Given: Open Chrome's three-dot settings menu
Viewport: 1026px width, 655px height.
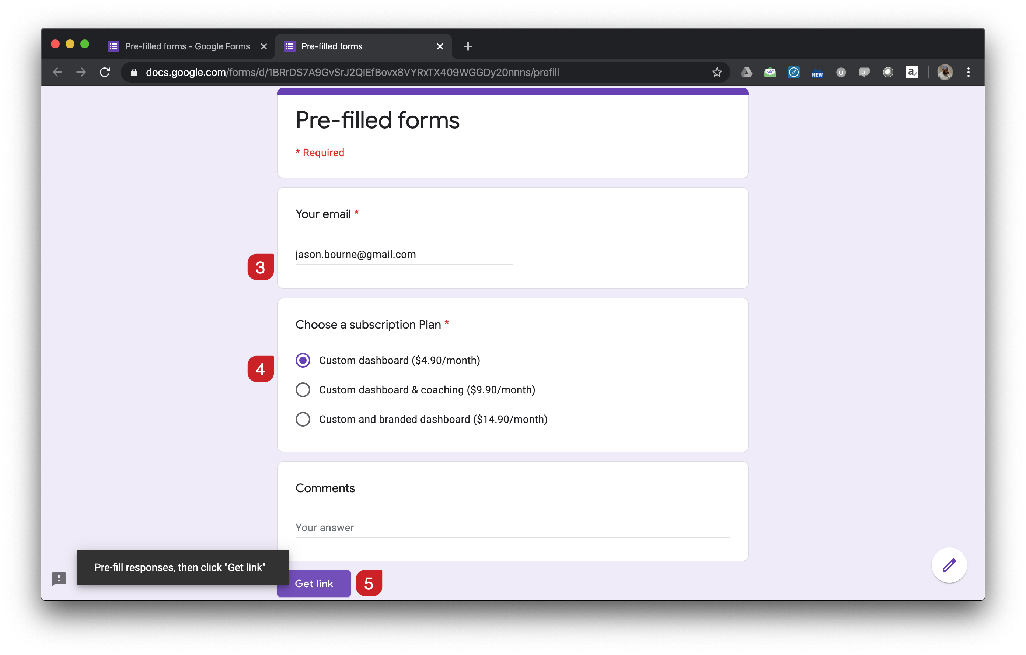Looking at the screenshot, I should [x=968, y=73].
